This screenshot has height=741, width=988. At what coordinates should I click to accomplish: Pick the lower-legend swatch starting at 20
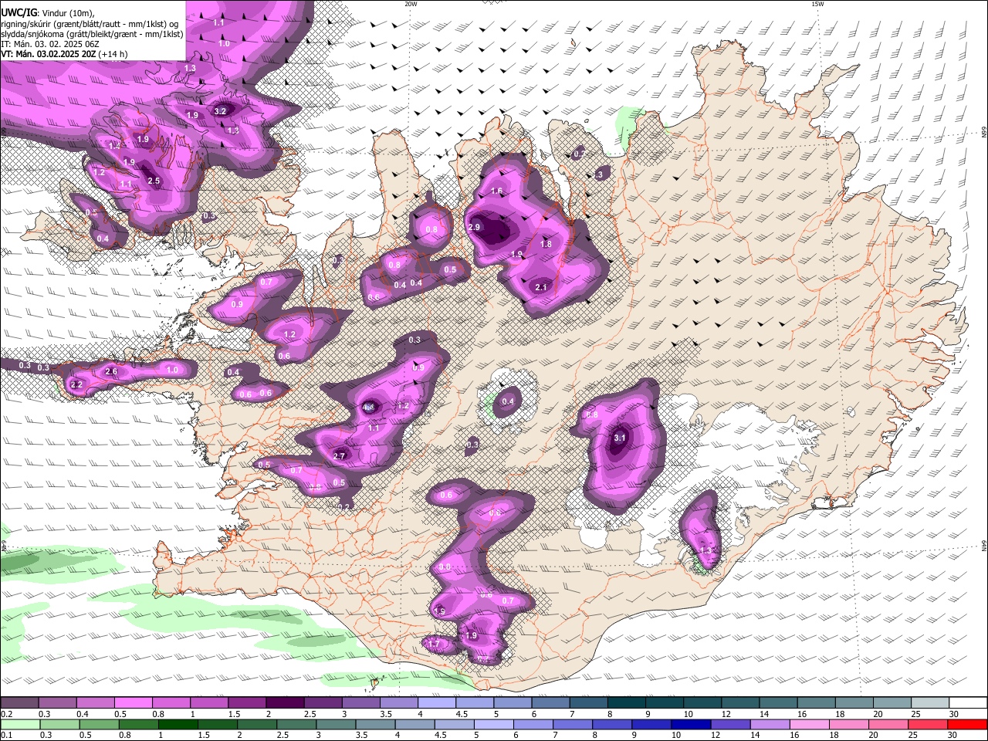tap(888, 724)
